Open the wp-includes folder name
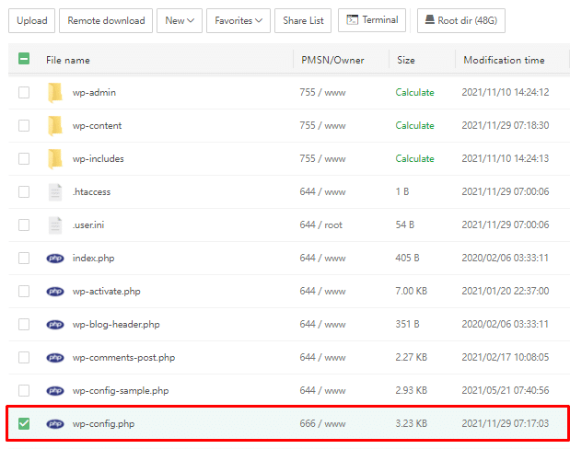 click(x=99, y=159)
